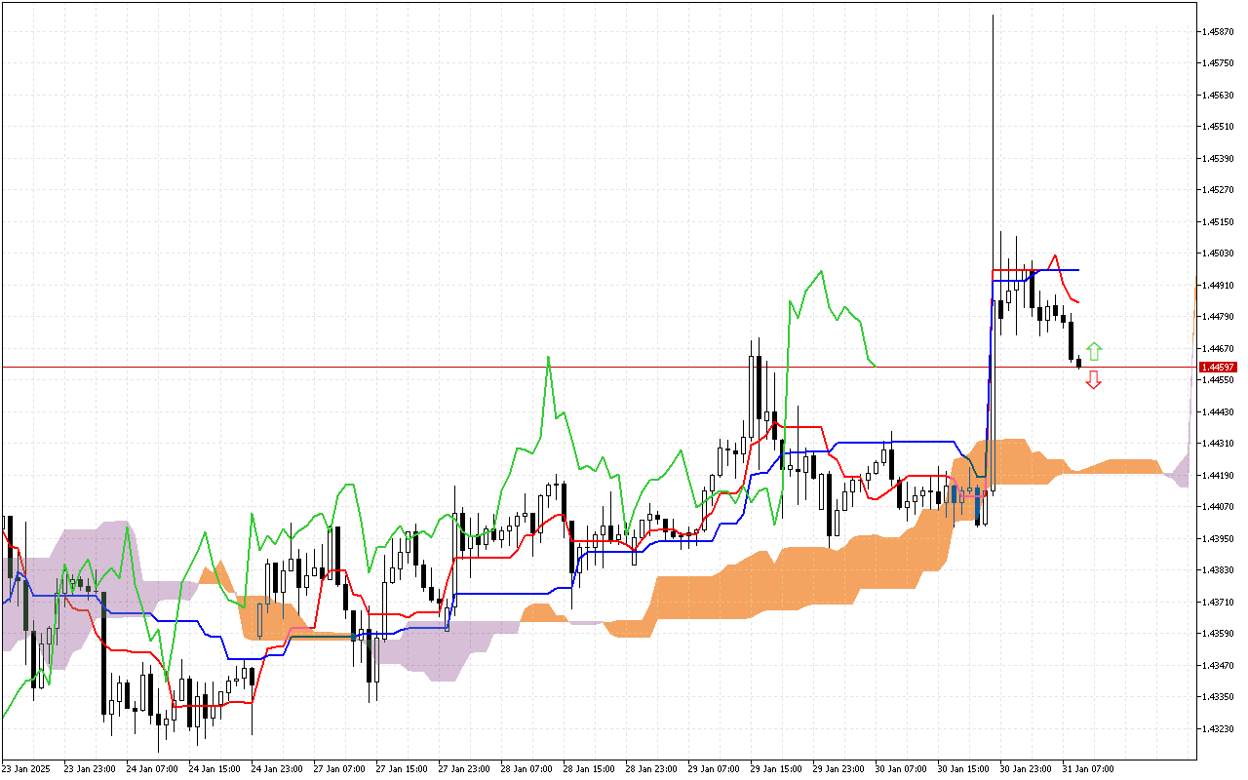Click the 1.43830 price axis label
The image size is (1248, 780).
pyautogui.click(x=1219, y=570)
